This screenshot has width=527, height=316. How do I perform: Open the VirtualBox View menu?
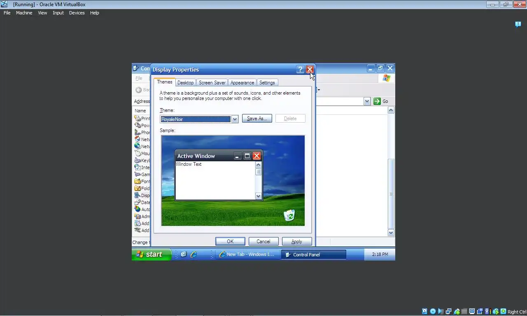[x=42, y=13]
